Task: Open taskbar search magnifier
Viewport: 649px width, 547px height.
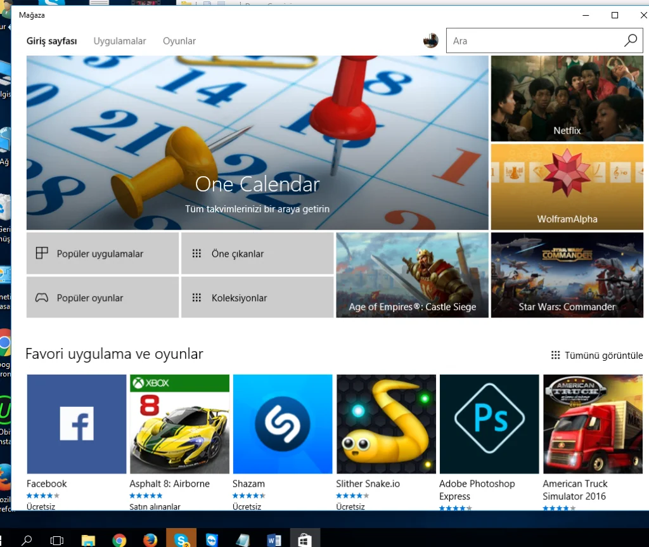Action: pyautogui.click(x=27, y=539)
